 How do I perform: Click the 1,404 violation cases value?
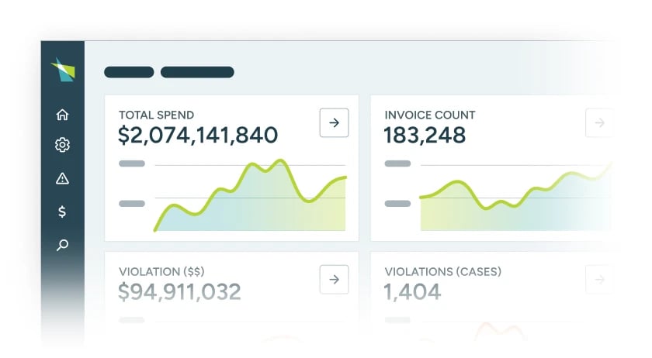coord(412,292)
